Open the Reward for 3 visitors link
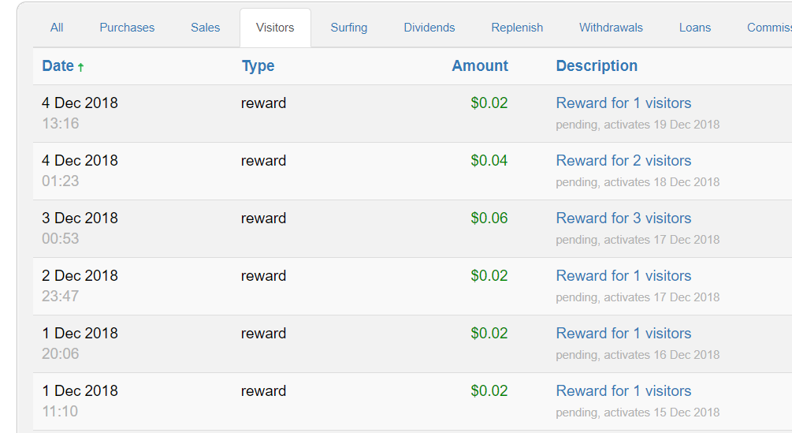Viewport: 792px width, 433px height. (x=623, y=218)
